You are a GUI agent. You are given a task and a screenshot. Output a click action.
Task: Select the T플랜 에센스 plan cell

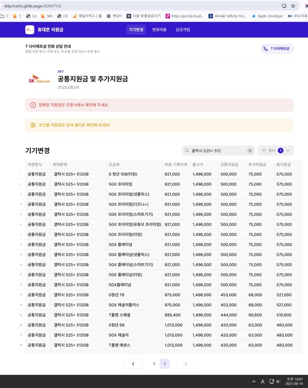[134, 345]
